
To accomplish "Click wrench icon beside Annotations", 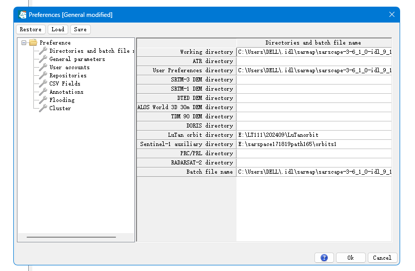I will 43,92.
